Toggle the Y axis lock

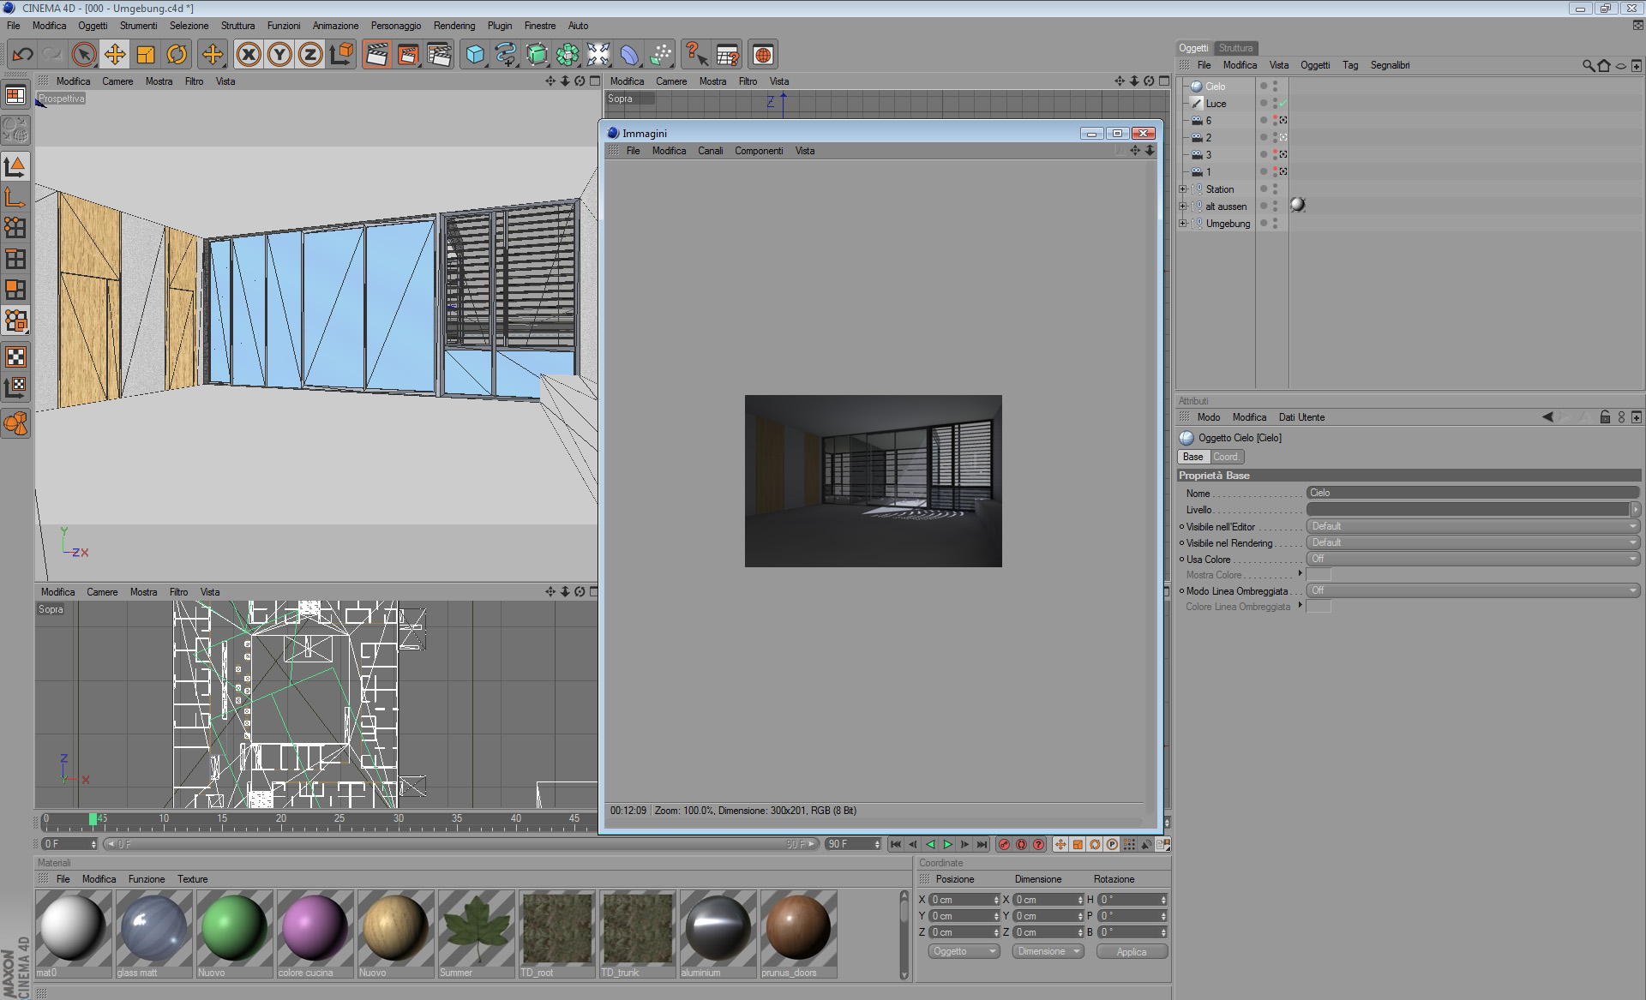click(x=279, y=55)
